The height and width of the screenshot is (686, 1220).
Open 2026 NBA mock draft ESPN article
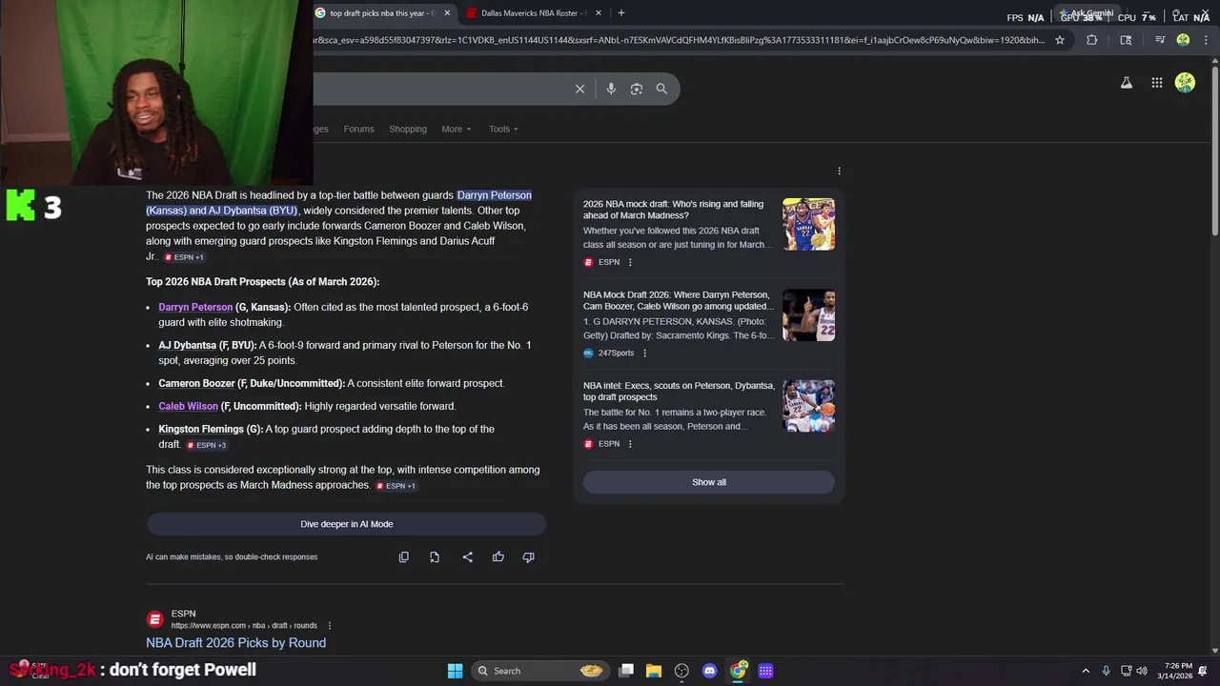(x=674, y=210)
